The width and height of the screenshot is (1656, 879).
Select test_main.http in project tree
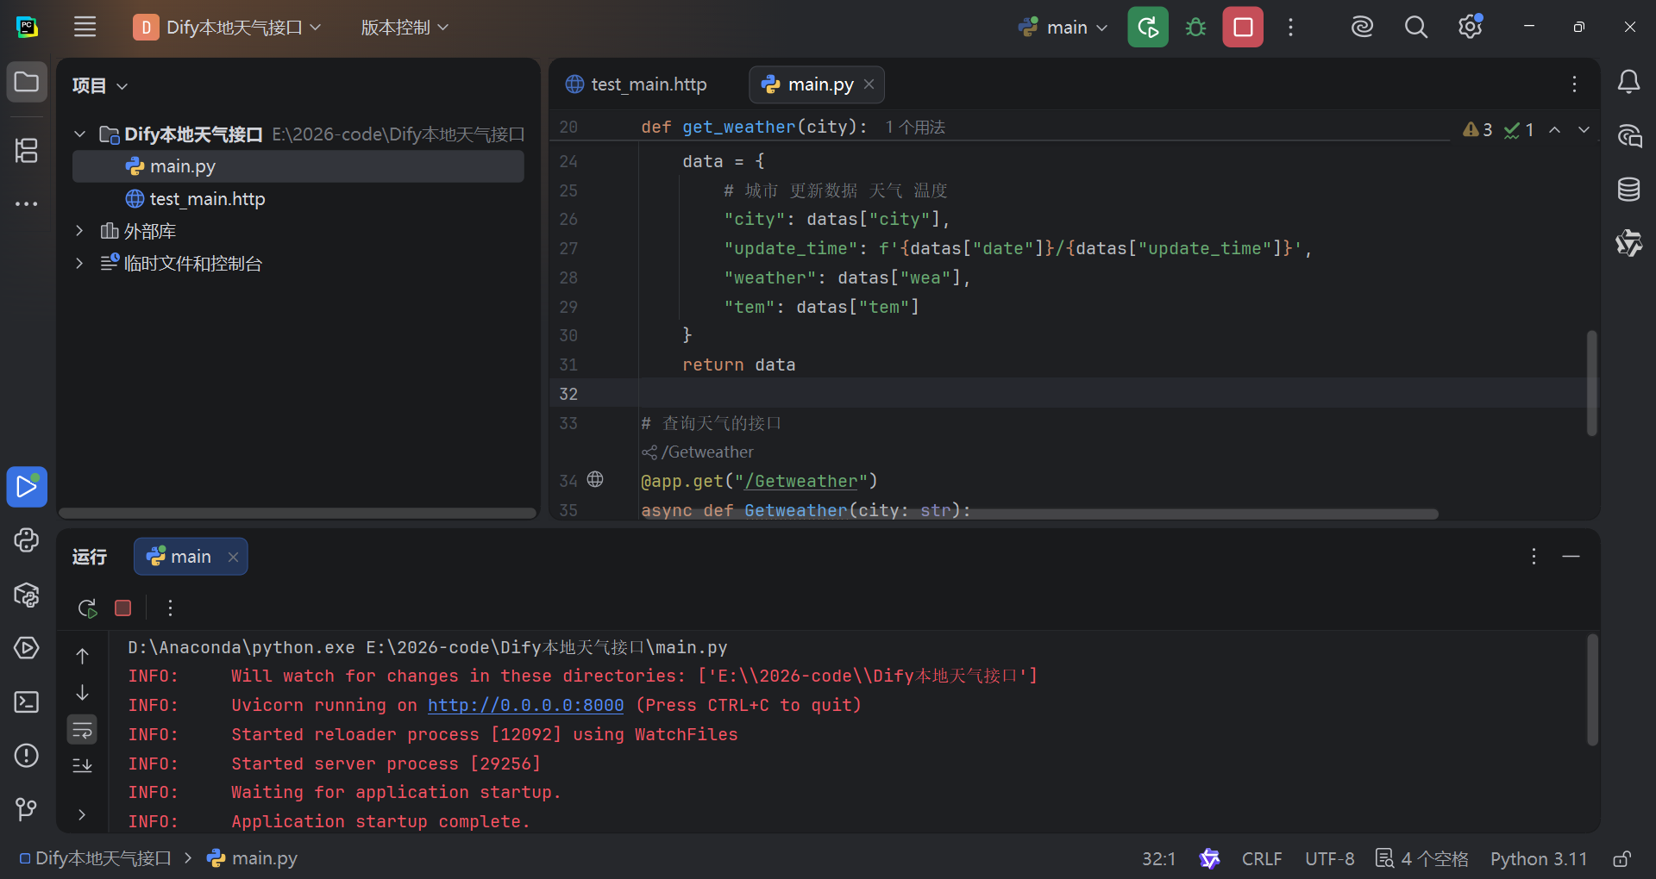pyautogui.click(x=298, y=199)
